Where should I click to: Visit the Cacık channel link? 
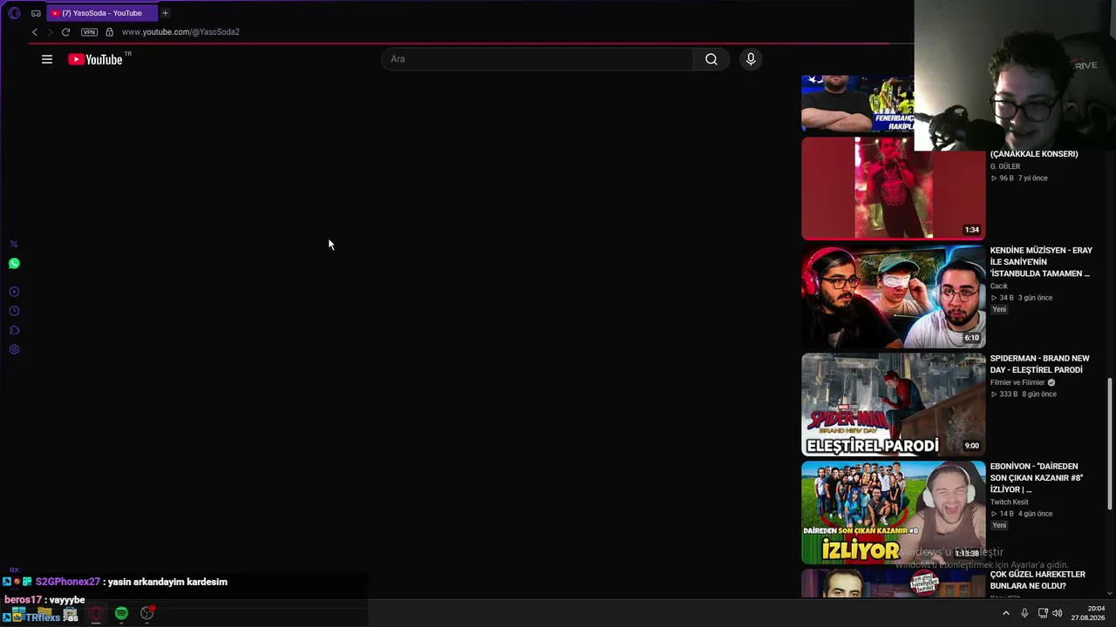(999, 286)
